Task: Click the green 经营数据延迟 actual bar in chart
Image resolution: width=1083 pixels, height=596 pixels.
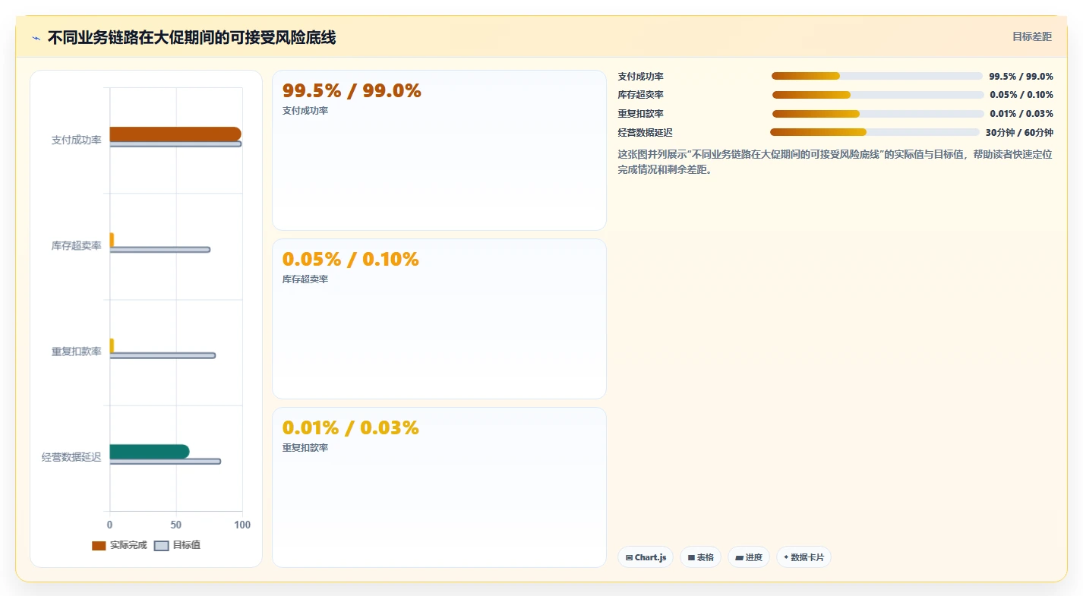Action: (150, 452)
